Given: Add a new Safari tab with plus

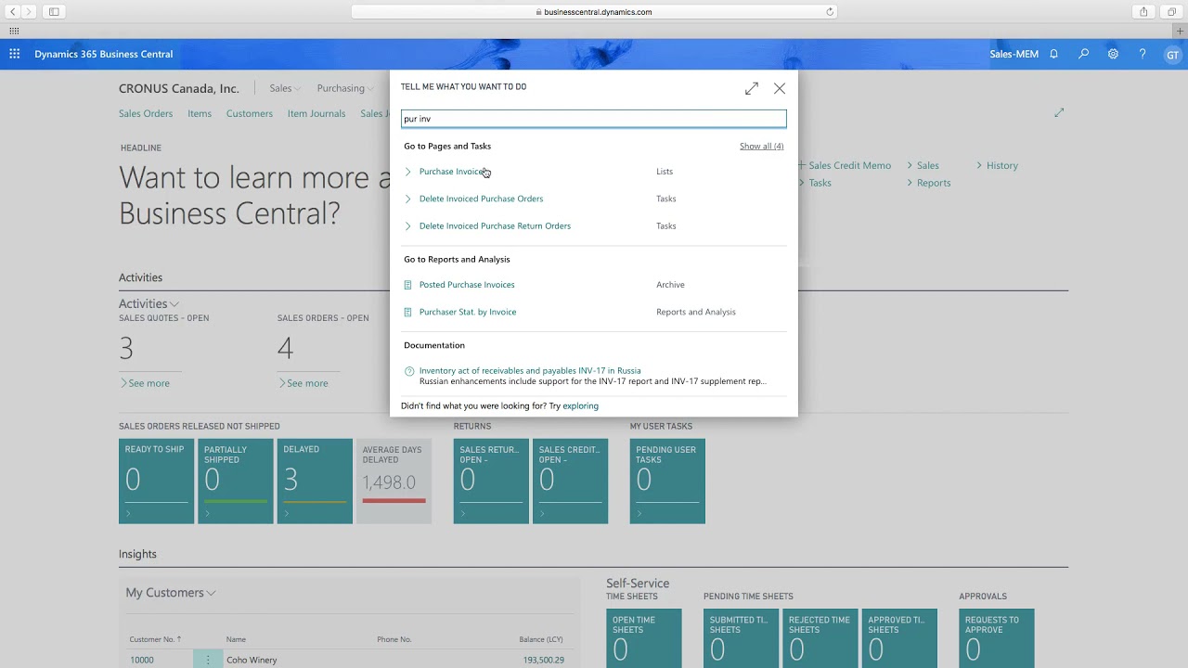Looking at the screenshot, I should (1181, 31).
